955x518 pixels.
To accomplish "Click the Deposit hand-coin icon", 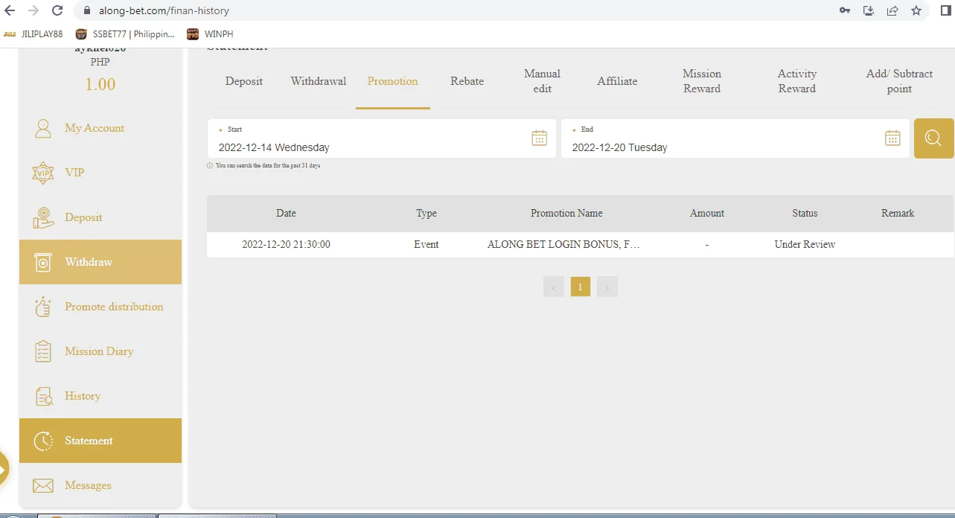I will pos(43,217).
